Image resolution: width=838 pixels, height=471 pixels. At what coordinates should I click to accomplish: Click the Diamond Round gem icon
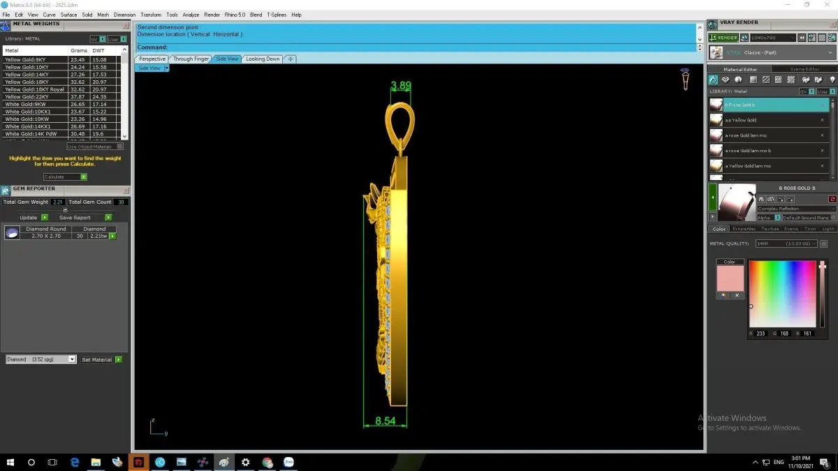click(12, 233)
